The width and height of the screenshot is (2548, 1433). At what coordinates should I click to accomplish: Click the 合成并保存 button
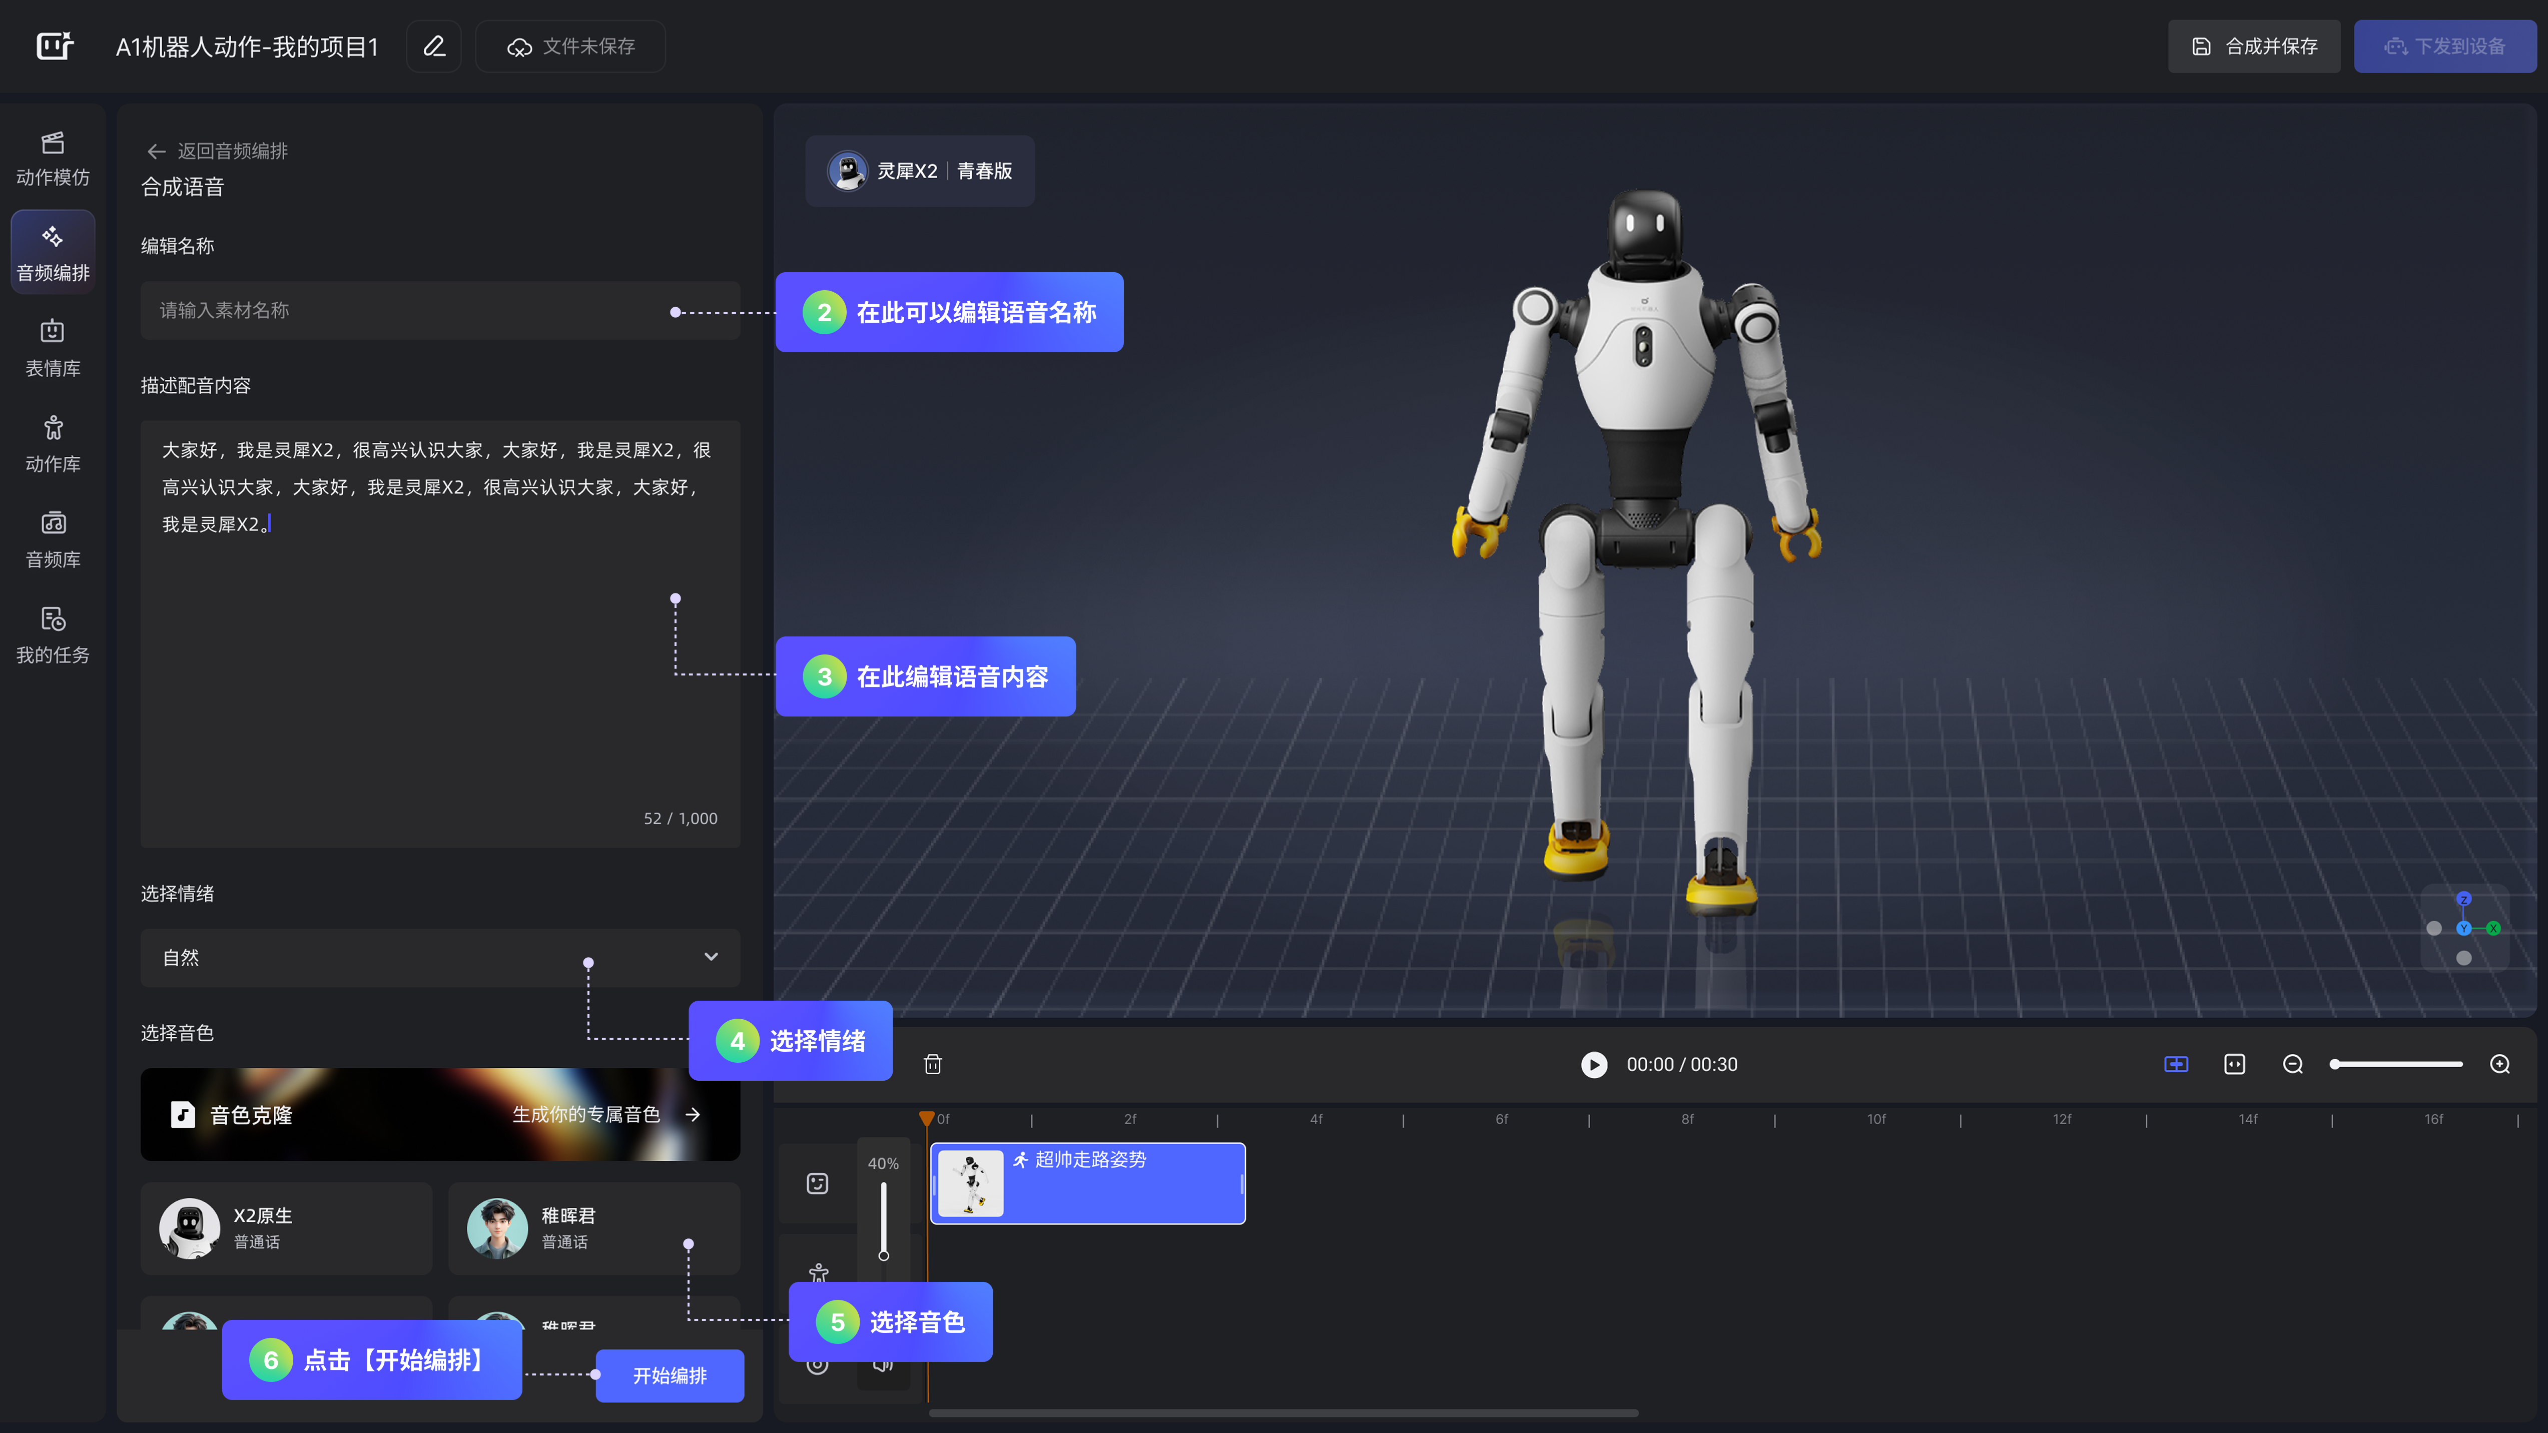(2253, 47)
